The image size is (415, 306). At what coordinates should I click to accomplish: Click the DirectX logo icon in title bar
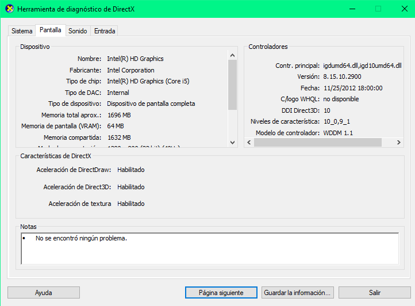point(10,9)
